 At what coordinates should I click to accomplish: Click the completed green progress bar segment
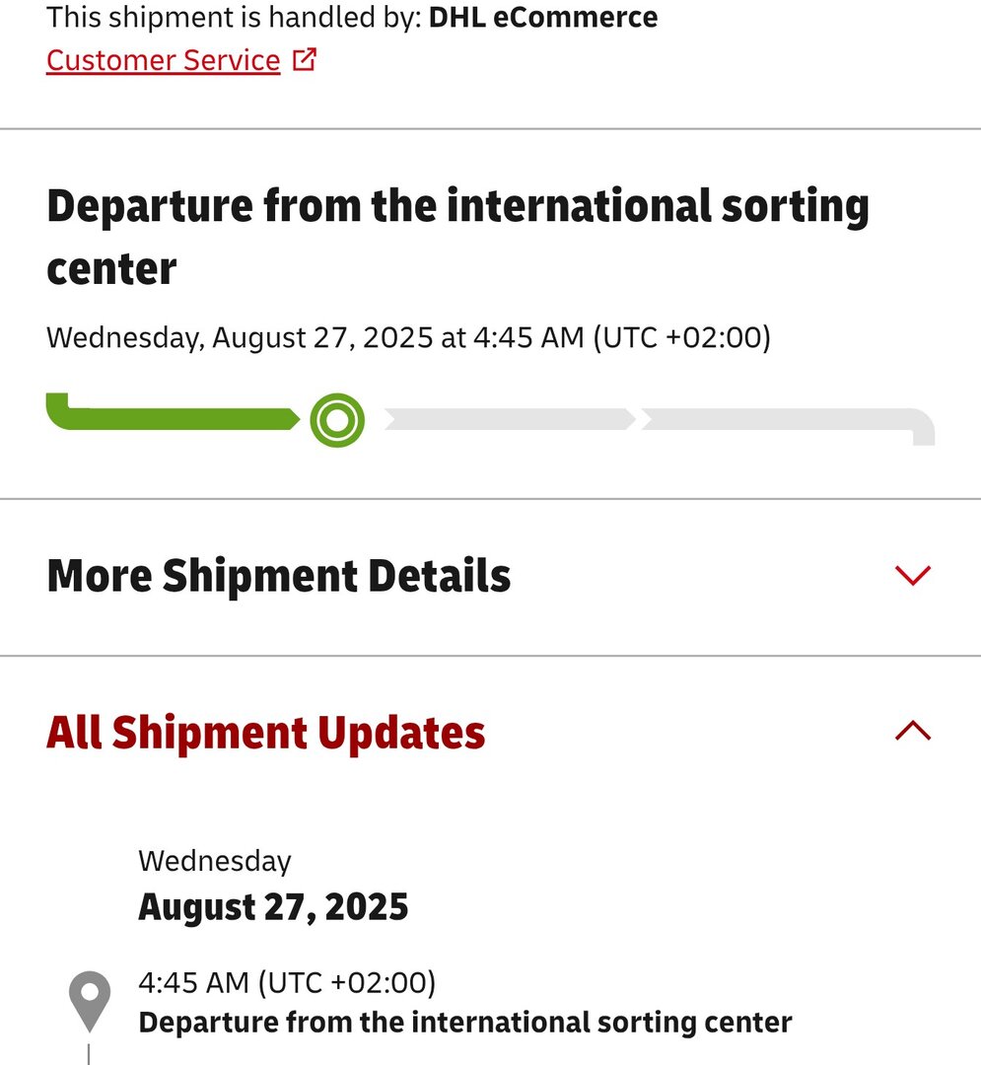click(x=173, y=417)
